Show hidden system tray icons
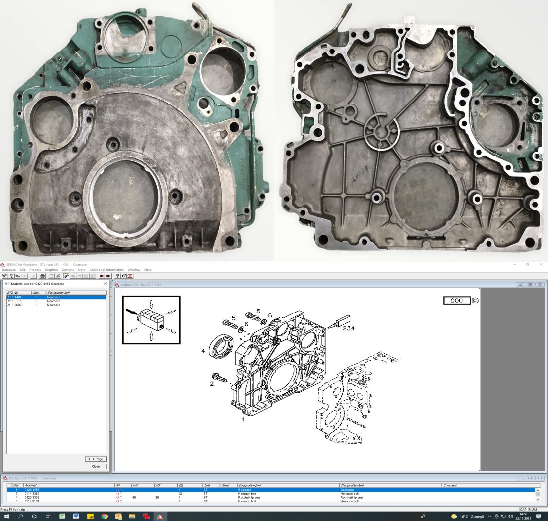The width and height of the screenshot is (548, 521). tap(489, 516)
